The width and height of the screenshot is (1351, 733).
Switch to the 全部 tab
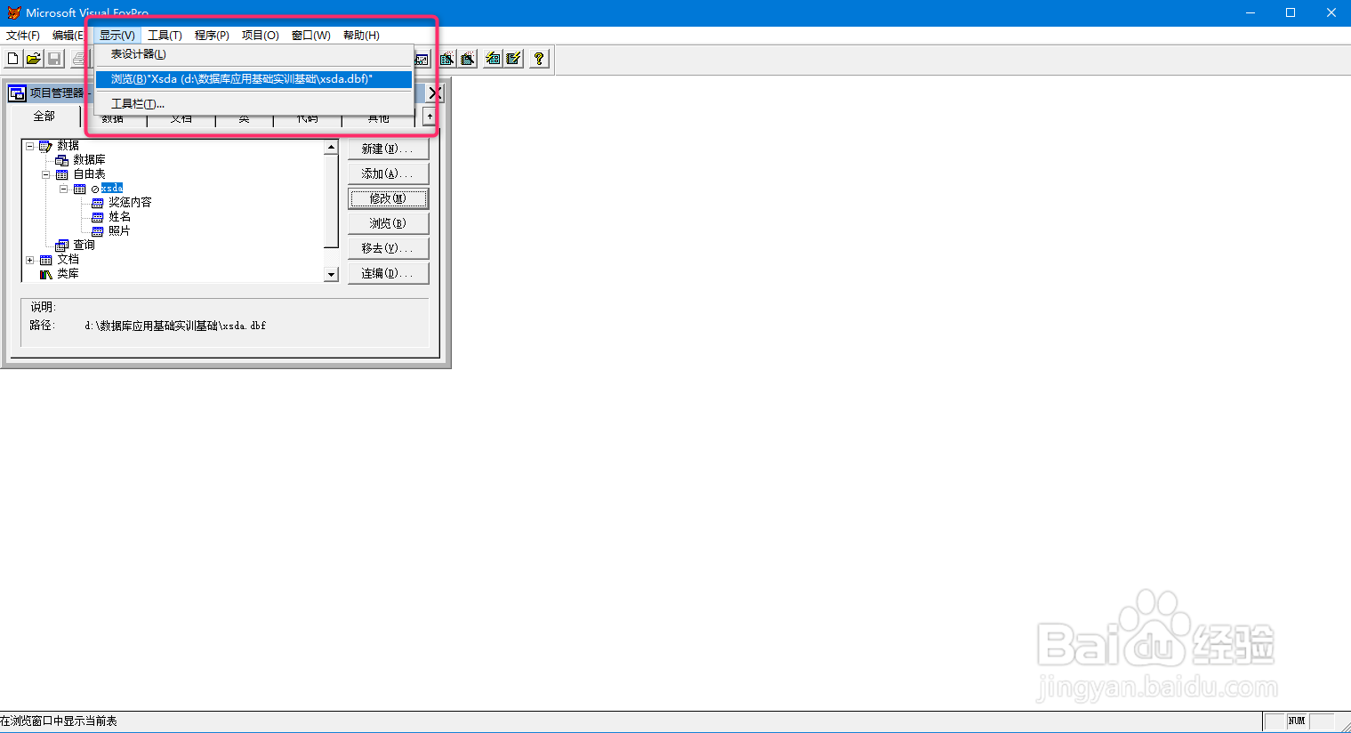[x=44, y=117]
